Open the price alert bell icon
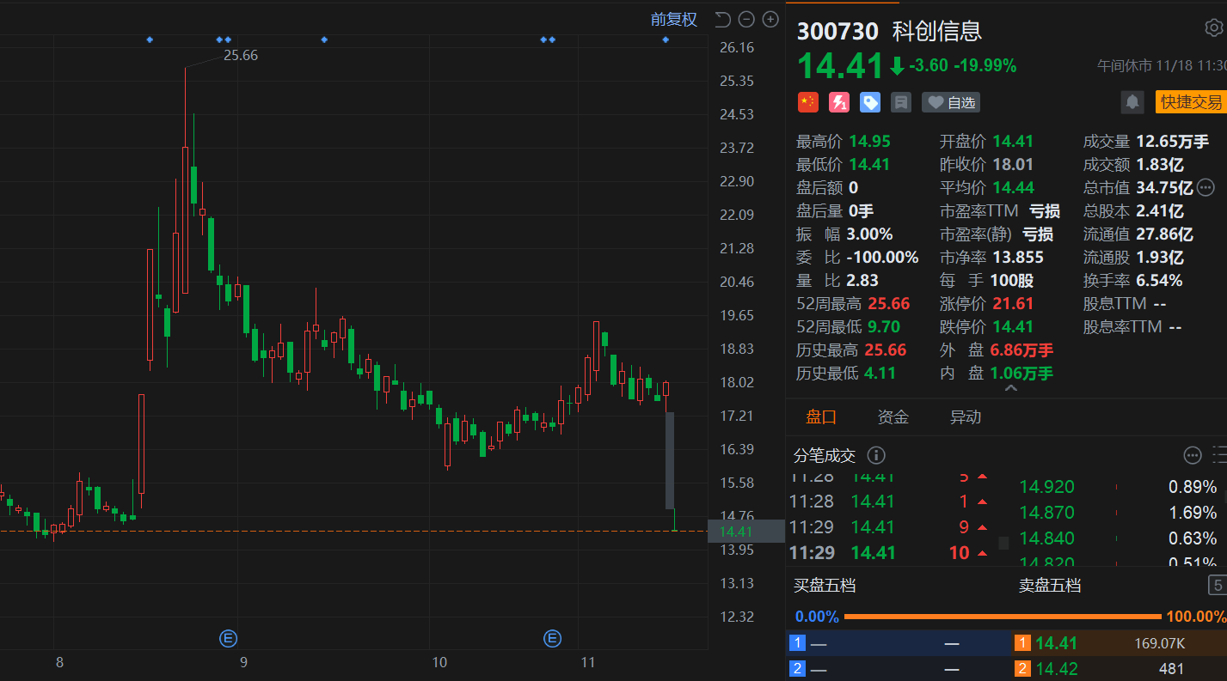 (x=1132, y=102)
